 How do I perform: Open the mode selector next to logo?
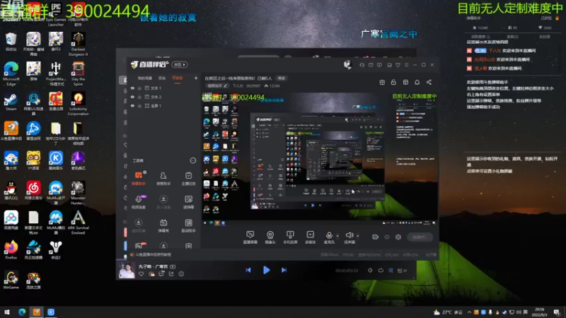pos(180,64)
